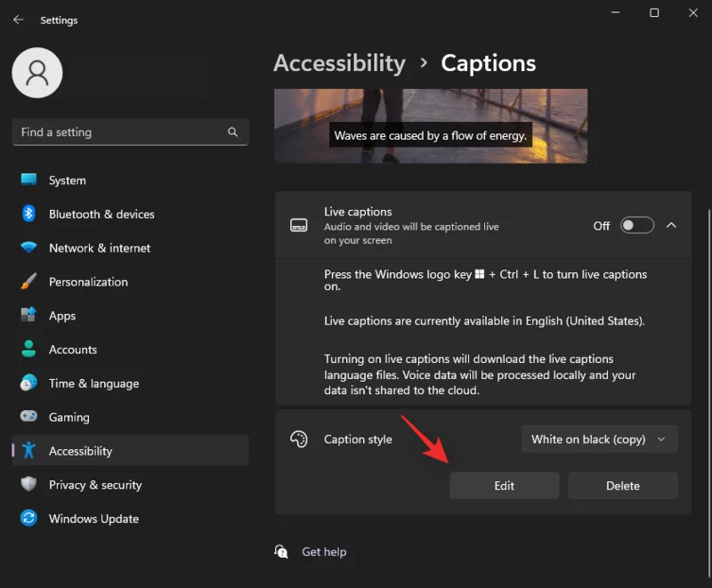Click the Personalization brush icon
This screenshot has height=588, width=712.
[28, 281]
